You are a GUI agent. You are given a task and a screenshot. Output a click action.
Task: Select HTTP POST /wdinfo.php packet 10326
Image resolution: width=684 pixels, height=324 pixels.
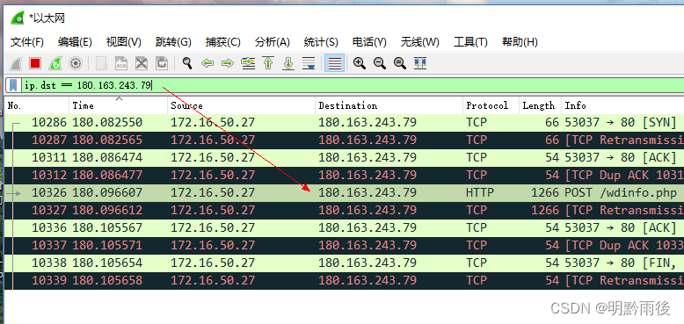pos(344,192)
